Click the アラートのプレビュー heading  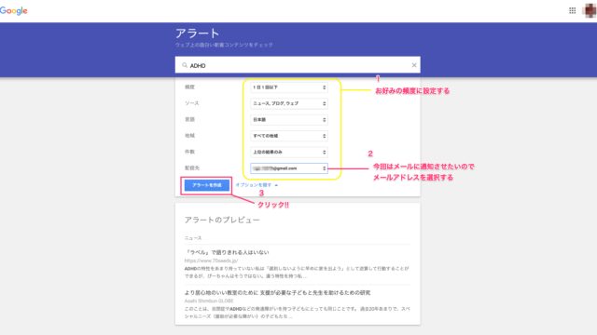[x=222, y=220]
